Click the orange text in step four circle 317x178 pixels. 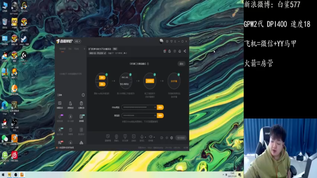point(174,81)
